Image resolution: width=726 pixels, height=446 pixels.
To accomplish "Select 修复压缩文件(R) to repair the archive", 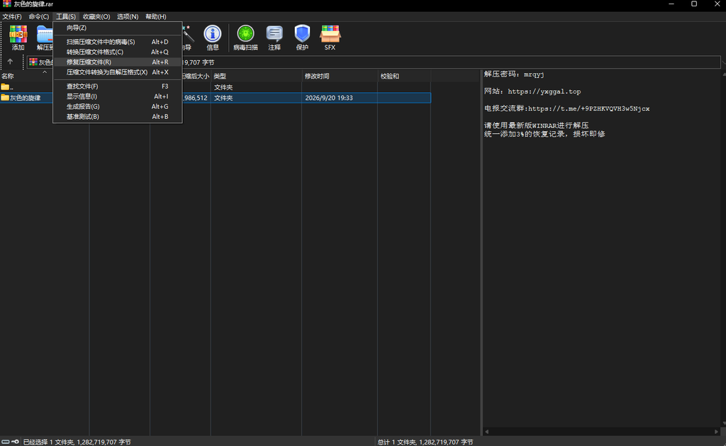I will pos(118,62).
